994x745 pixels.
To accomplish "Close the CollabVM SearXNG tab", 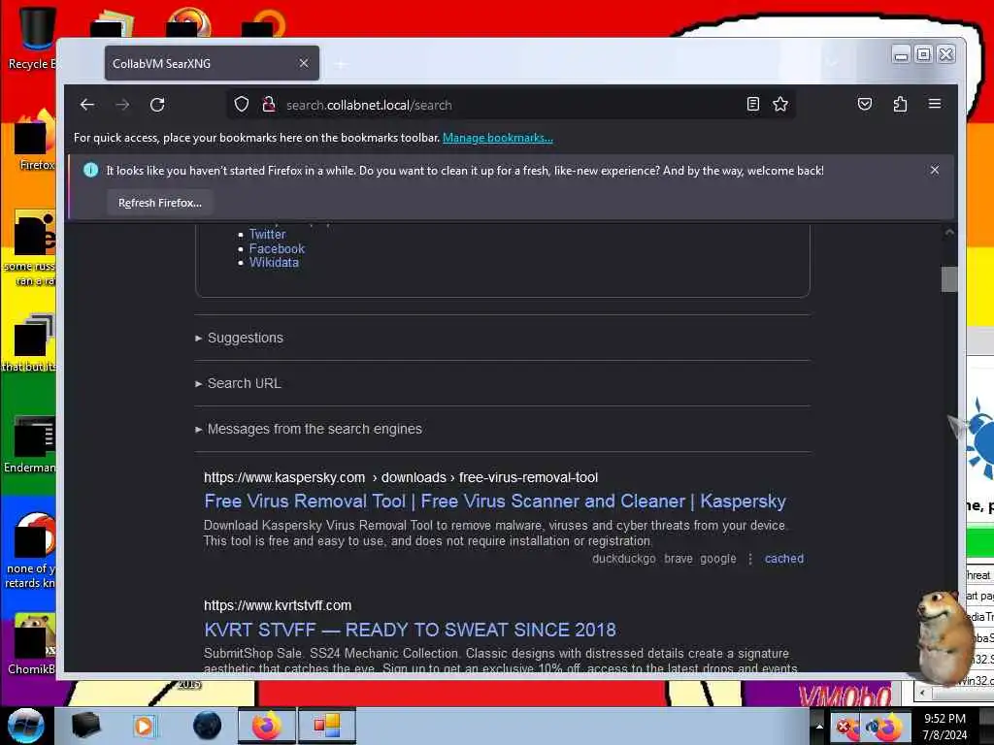I will pos(304,63).
